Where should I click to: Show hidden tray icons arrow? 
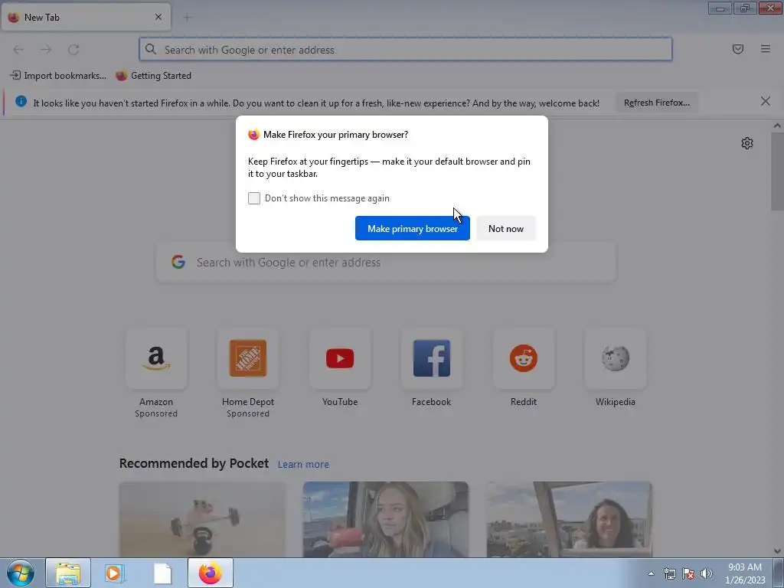tap(651, 573)
